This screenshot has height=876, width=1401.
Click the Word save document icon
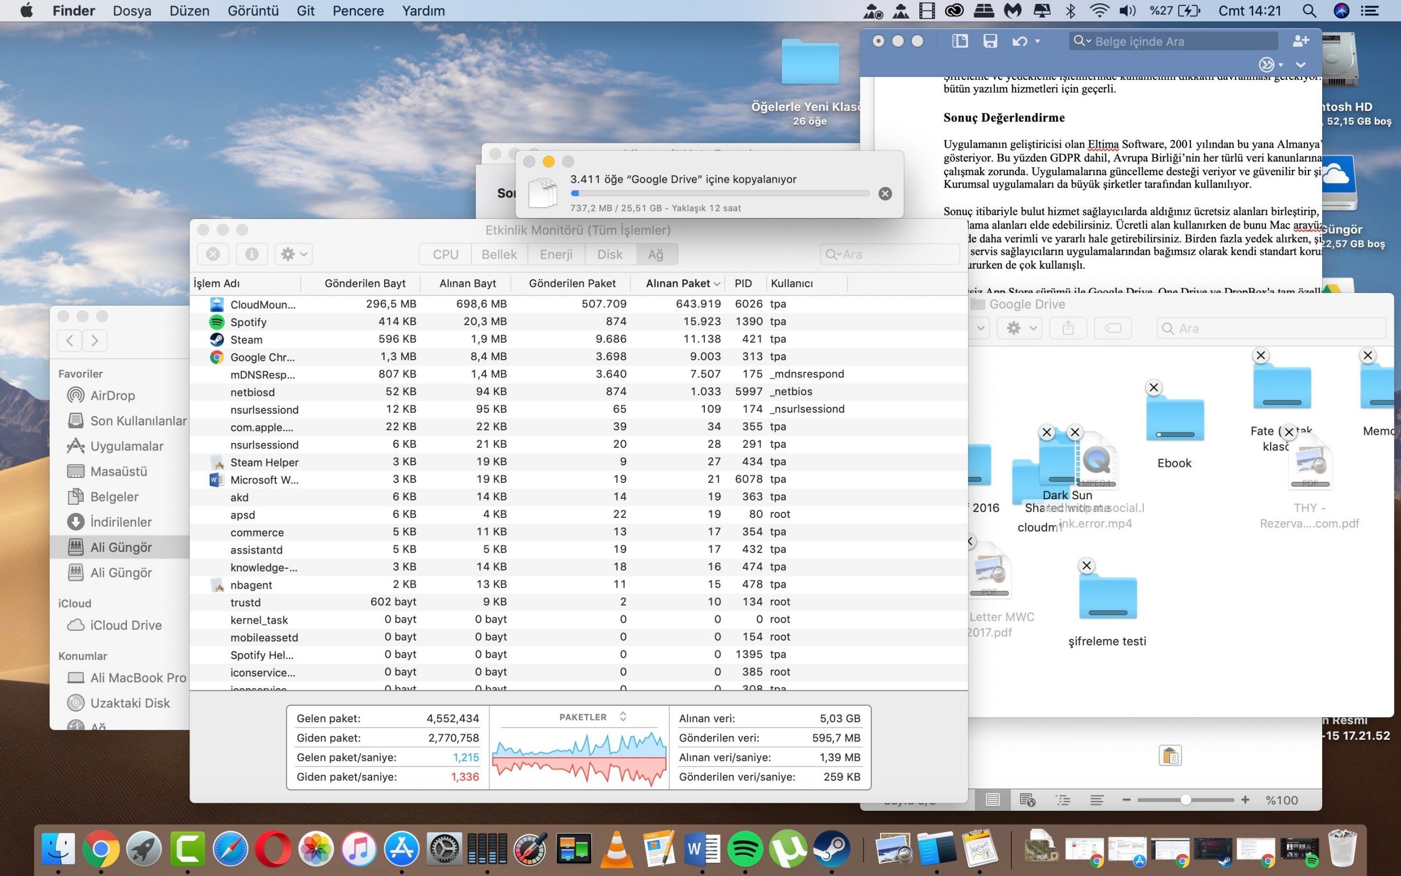click(990, 41)
